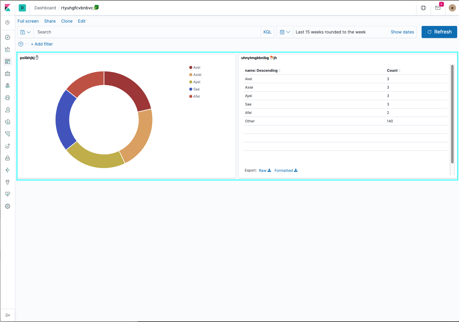
Task: Click the Maps icon in the sidebar
Action: pos(8,86)
